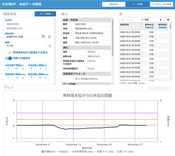175x156 pixels.
Task: Go to the next week page in table
Action: 161,20
